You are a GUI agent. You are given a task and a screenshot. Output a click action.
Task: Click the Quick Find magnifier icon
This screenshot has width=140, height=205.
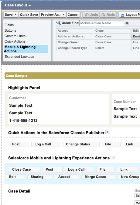point(59,23)
